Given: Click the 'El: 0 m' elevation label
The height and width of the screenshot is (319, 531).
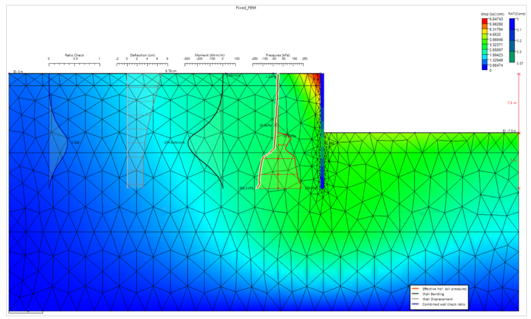Looking at the screenshot, I should 18,71.
